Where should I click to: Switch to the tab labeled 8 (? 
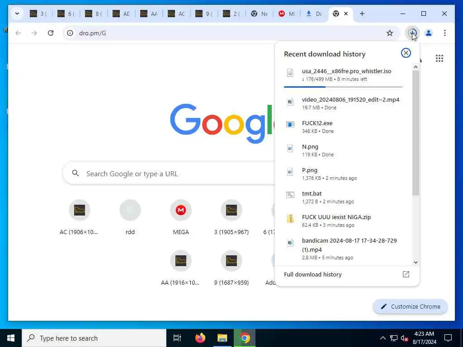(94, 14)
